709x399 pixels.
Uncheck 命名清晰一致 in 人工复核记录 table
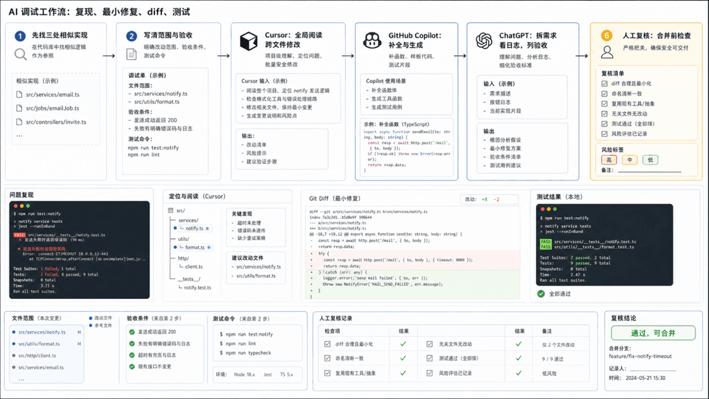point(327,358)
